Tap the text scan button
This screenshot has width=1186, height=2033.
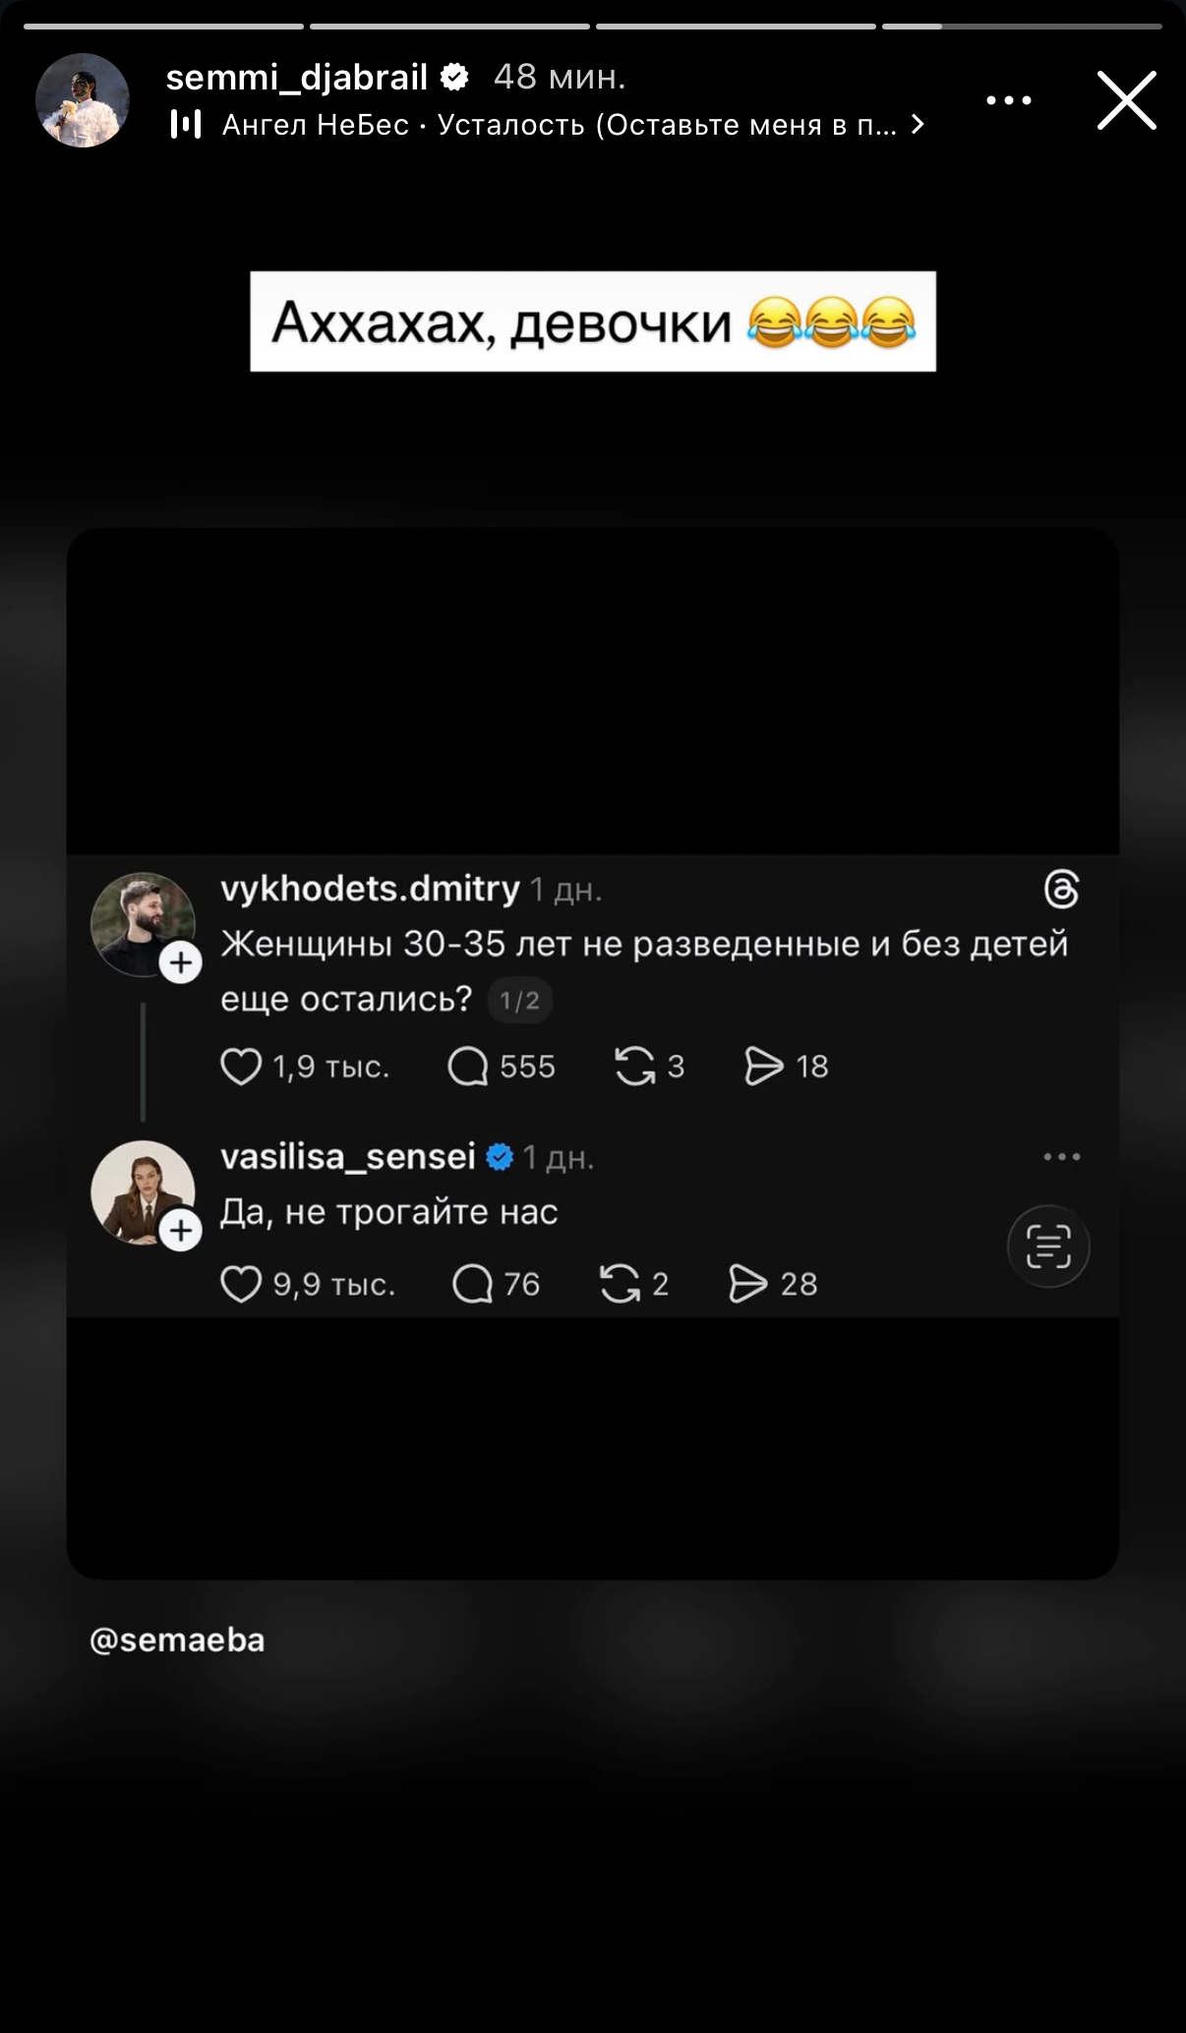click(1048, 1247)
